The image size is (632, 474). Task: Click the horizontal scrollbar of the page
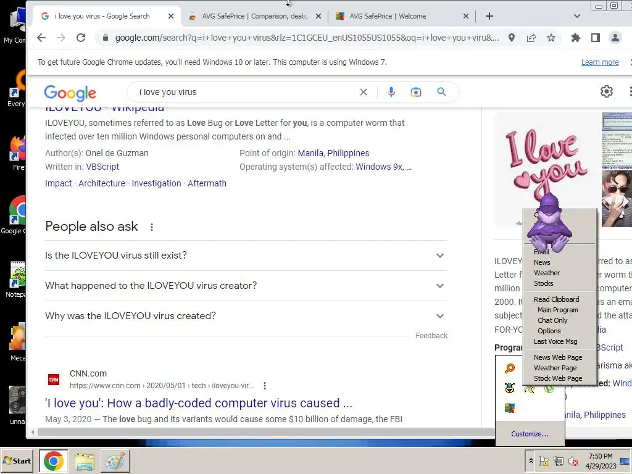[266, 432]
